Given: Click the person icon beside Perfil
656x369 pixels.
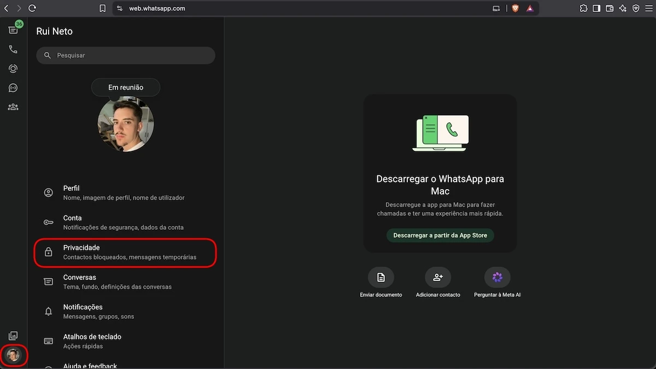Looking at the screenshot, I should (x=49, y=192).
